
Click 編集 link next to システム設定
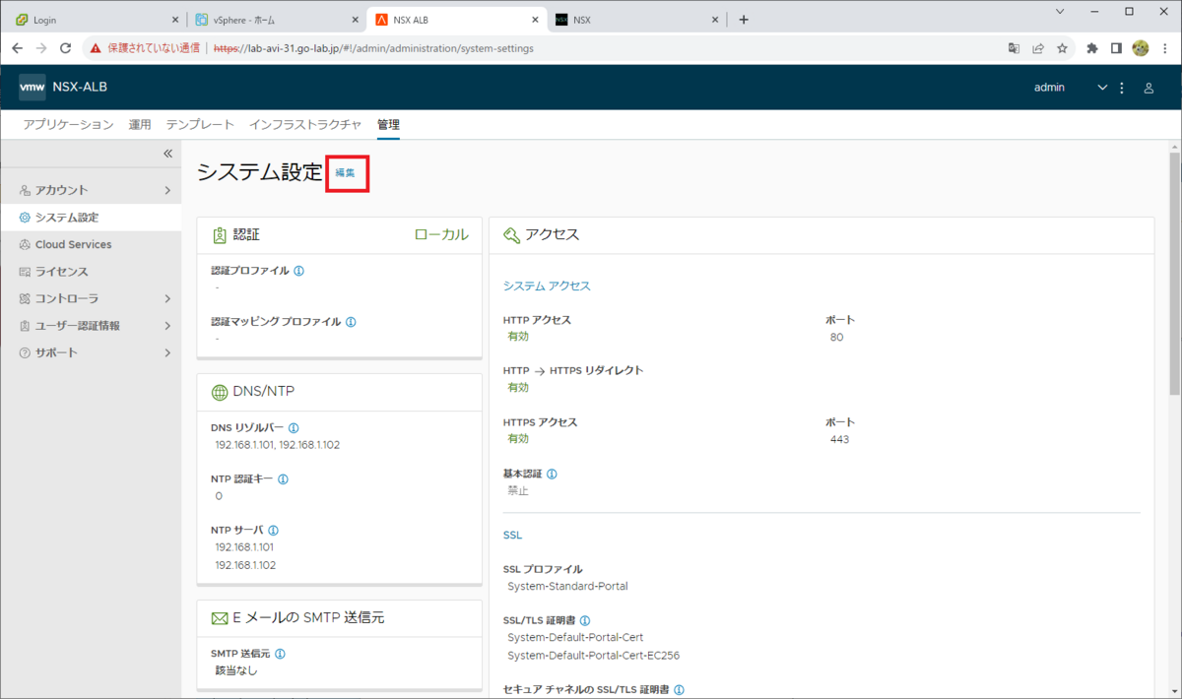coord(345,172)
